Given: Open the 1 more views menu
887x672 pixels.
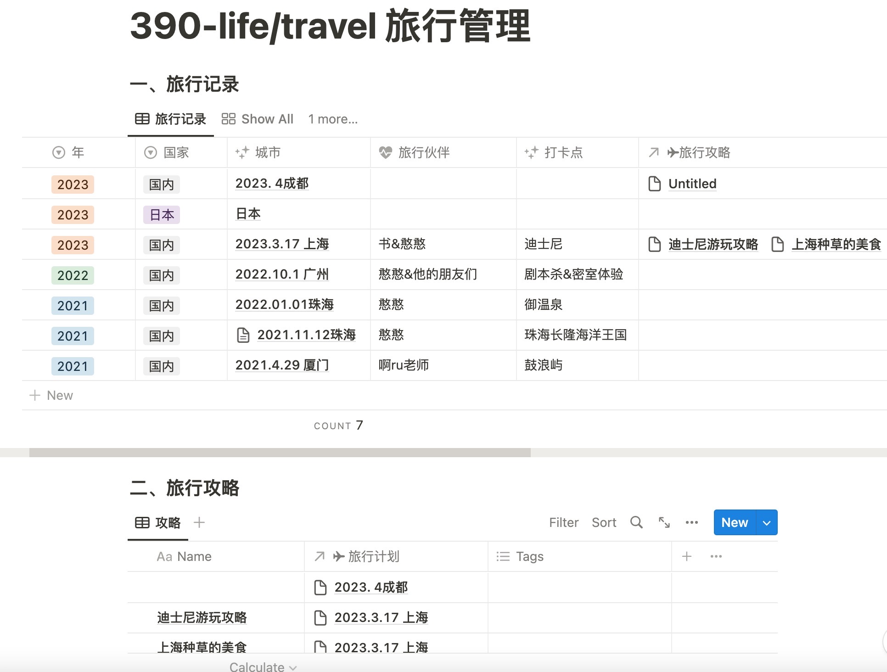Looking at the screenshot, I should 332,119.
